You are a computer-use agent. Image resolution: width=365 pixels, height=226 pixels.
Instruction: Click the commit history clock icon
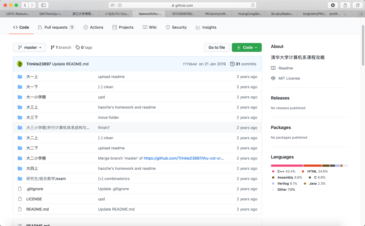point(232,64)
